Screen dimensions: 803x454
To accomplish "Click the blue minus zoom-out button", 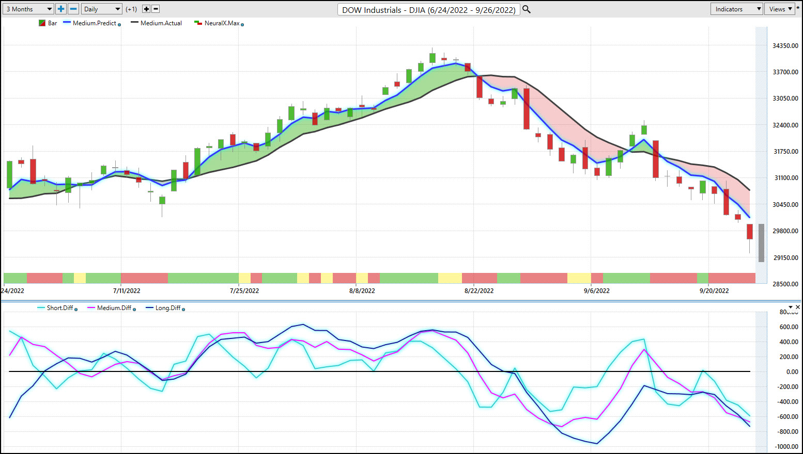I will pyautogui.click(x=73, y=9).
